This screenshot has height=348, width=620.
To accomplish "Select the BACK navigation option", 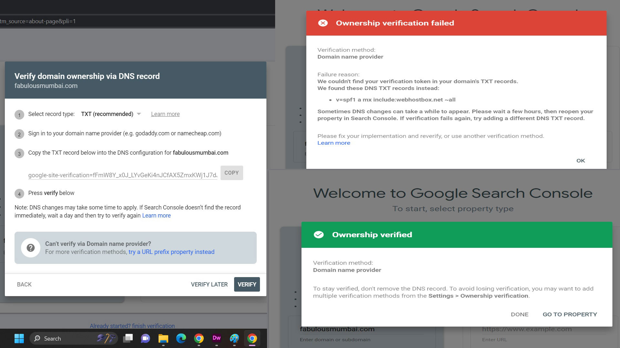I will [24, 284].
